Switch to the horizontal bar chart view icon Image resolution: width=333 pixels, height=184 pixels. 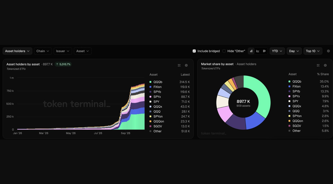pos(264,51)
